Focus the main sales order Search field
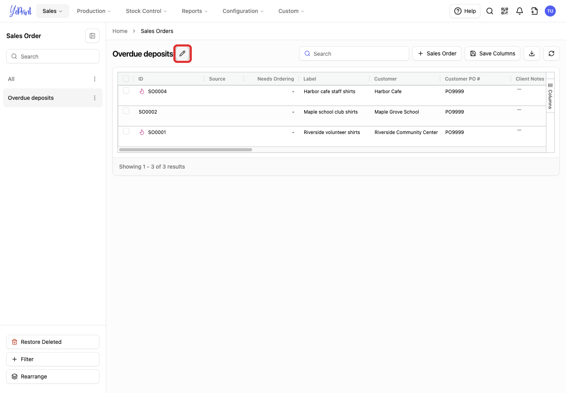Viewport: 566px width, 393px height. (x=354, y=53)
